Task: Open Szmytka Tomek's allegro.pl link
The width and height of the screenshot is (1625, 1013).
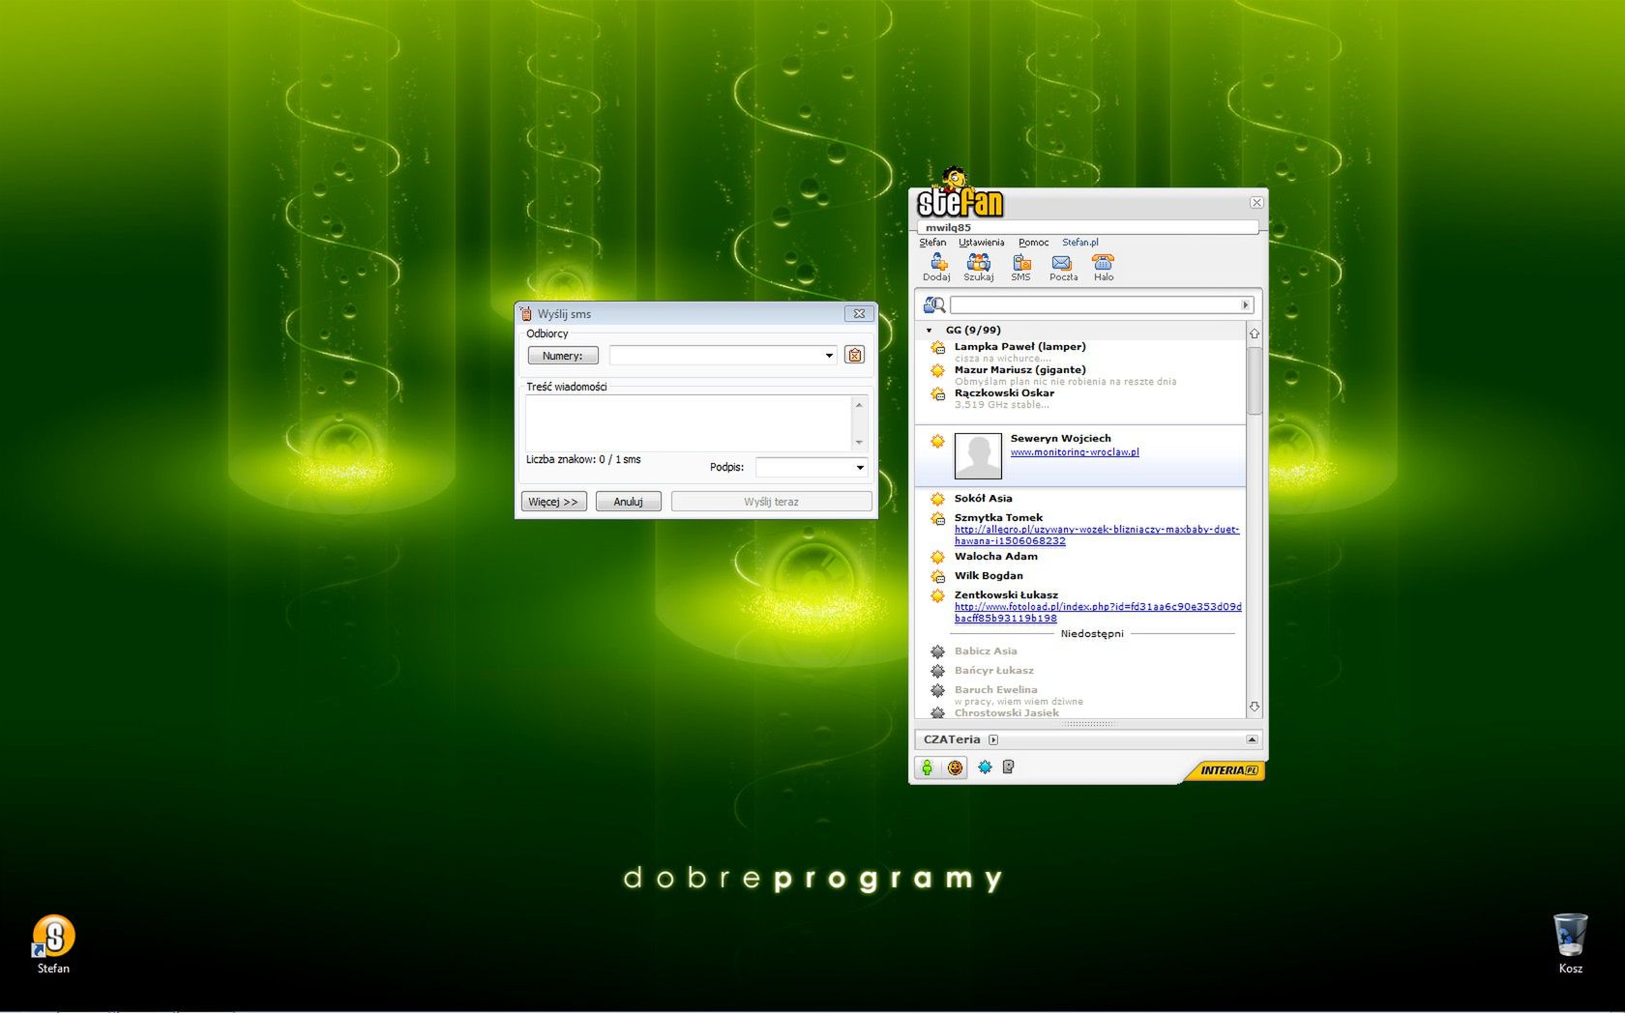Action: (1097, 535)
